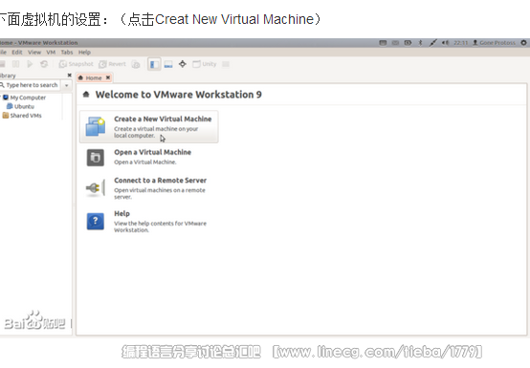The width and height of the screenshot is (530, 368).
Task: Open the Tabs menu
Action: coord(67,52)
